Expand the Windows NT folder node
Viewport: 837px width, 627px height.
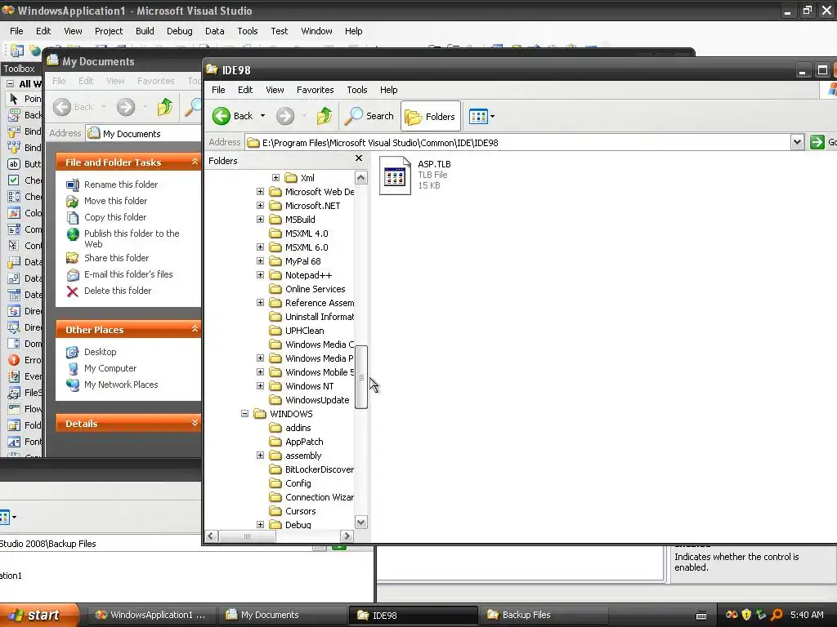(x=260, y=385)
